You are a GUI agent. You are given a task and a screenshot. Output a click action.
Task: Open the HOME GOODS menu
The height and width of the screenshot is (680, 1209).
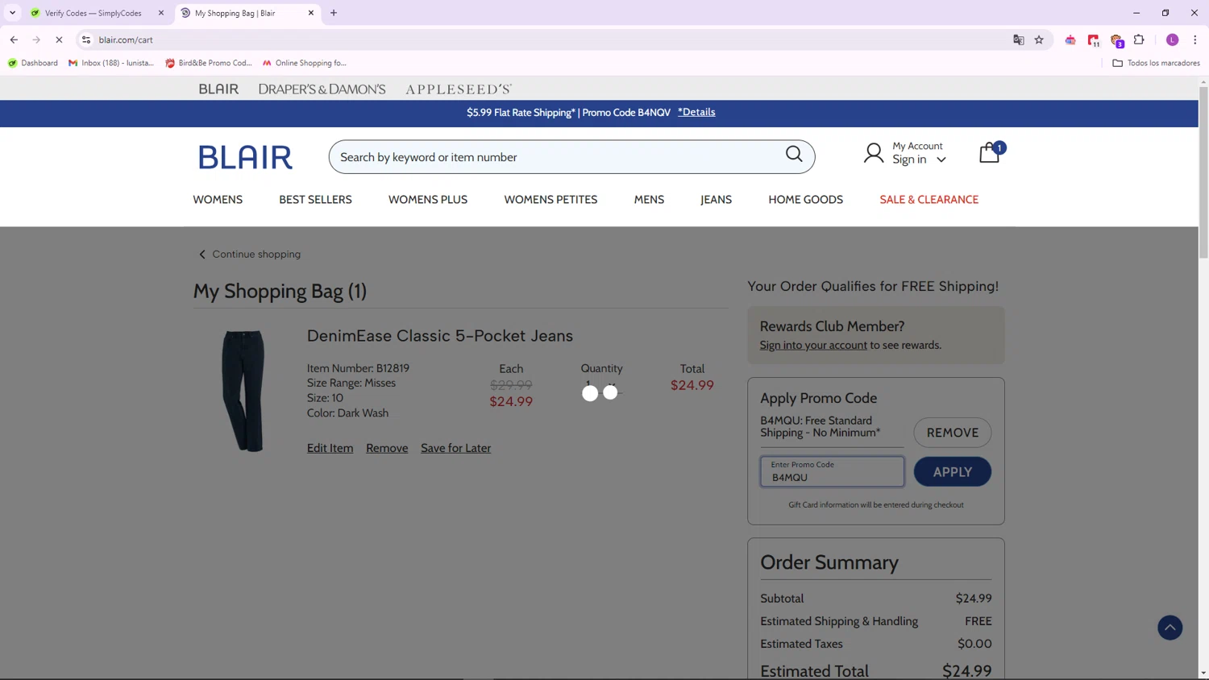pos(805,200)
